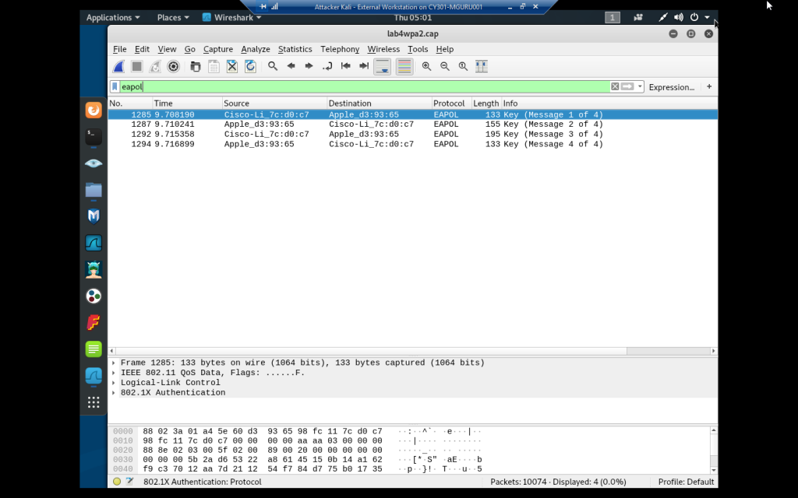Go forward in packet history

point(309,66)
